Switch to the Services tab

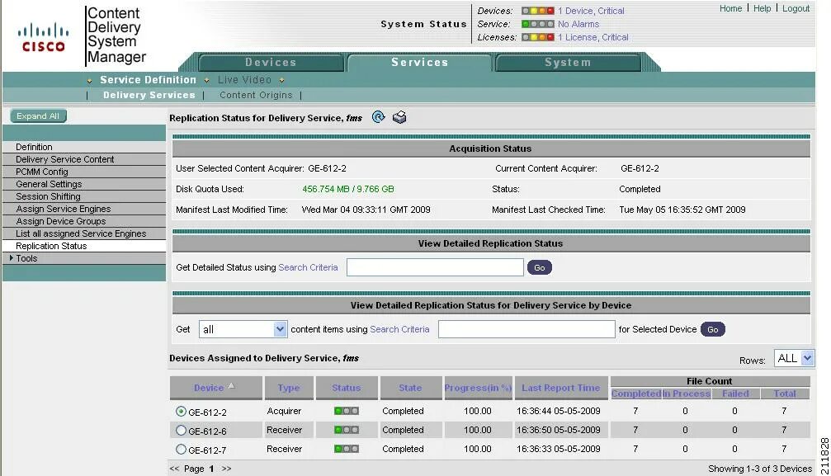pyautogui.click(x=420, y=63)
